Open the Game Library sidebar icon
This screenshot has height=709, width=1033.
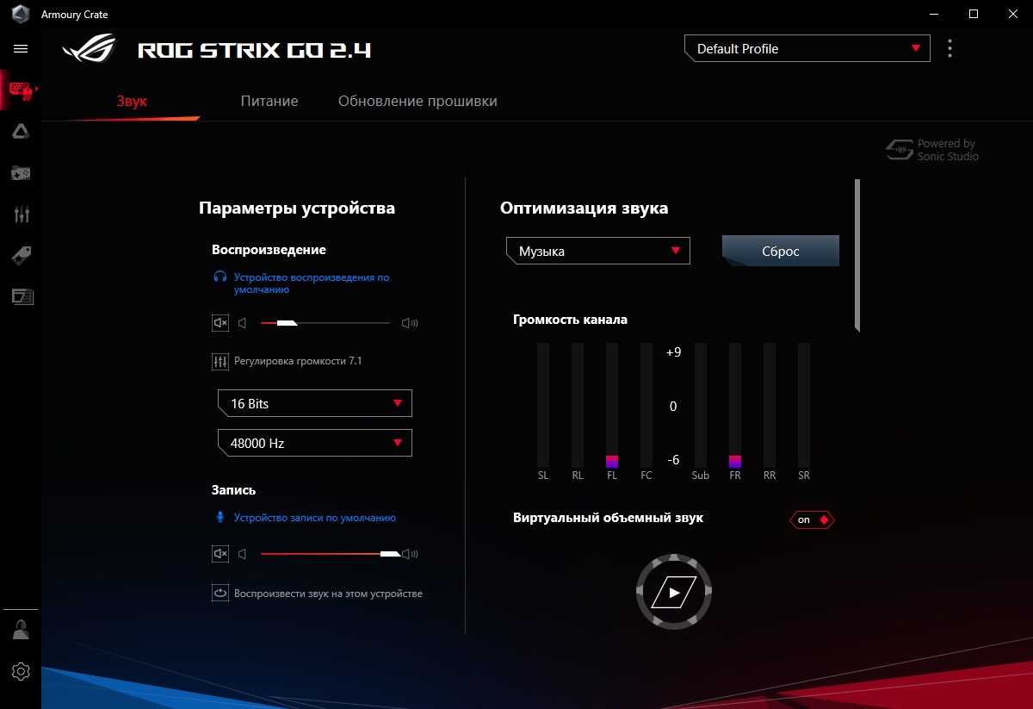(x=22, y=173)
